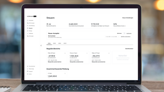
Task: Open Support via its chat icon
Action: (28, 72)
